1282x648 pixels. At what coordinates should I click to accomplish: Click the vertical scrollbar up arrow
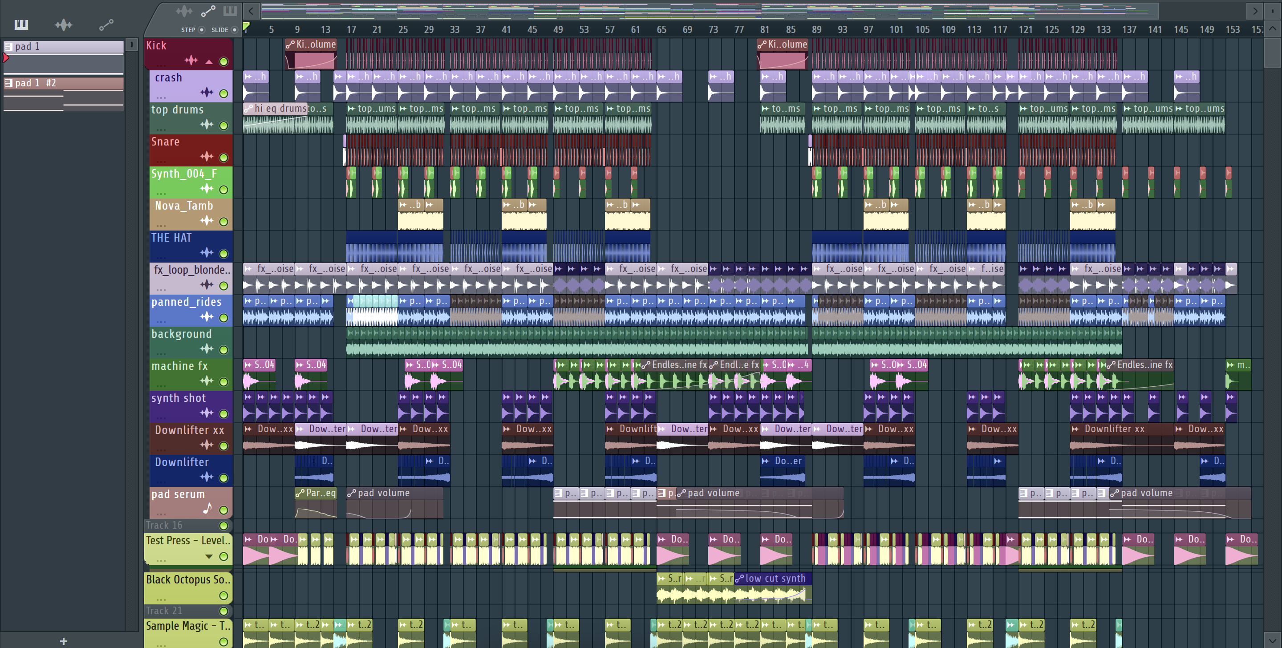pyautogui.click(x=1273, y=29)
